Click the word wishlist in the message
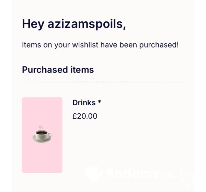The width and height of the screenshot is (206, 192). [x=85, y=45]
